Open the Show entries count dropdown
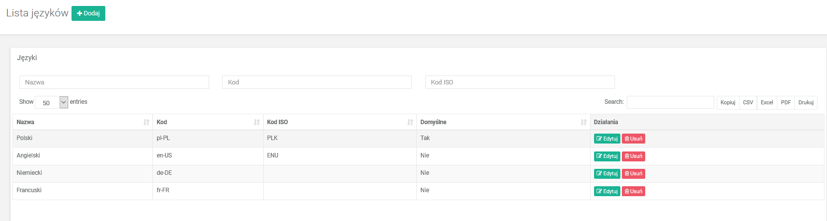This screenshot has width=827, height=221. pyautogui.click(x=51, y=102)
